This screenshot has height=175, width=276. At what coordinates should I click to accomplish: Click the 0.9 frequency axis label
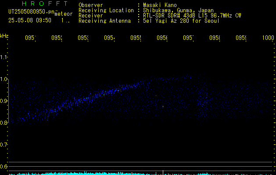tap(4, 101)
